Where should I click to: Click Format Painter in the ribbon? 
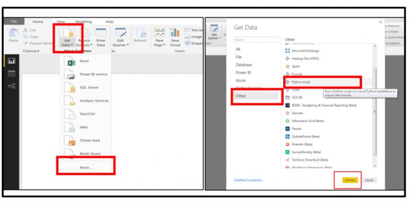point(38,43)
